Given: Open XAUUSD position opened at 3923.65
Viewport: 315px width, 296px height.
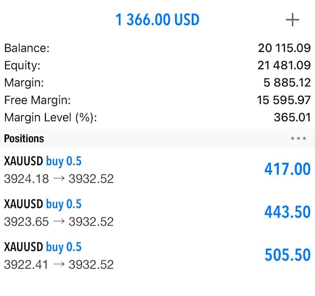Looking at the screenshot, I should pyautogui.click(x=157, y=212).
